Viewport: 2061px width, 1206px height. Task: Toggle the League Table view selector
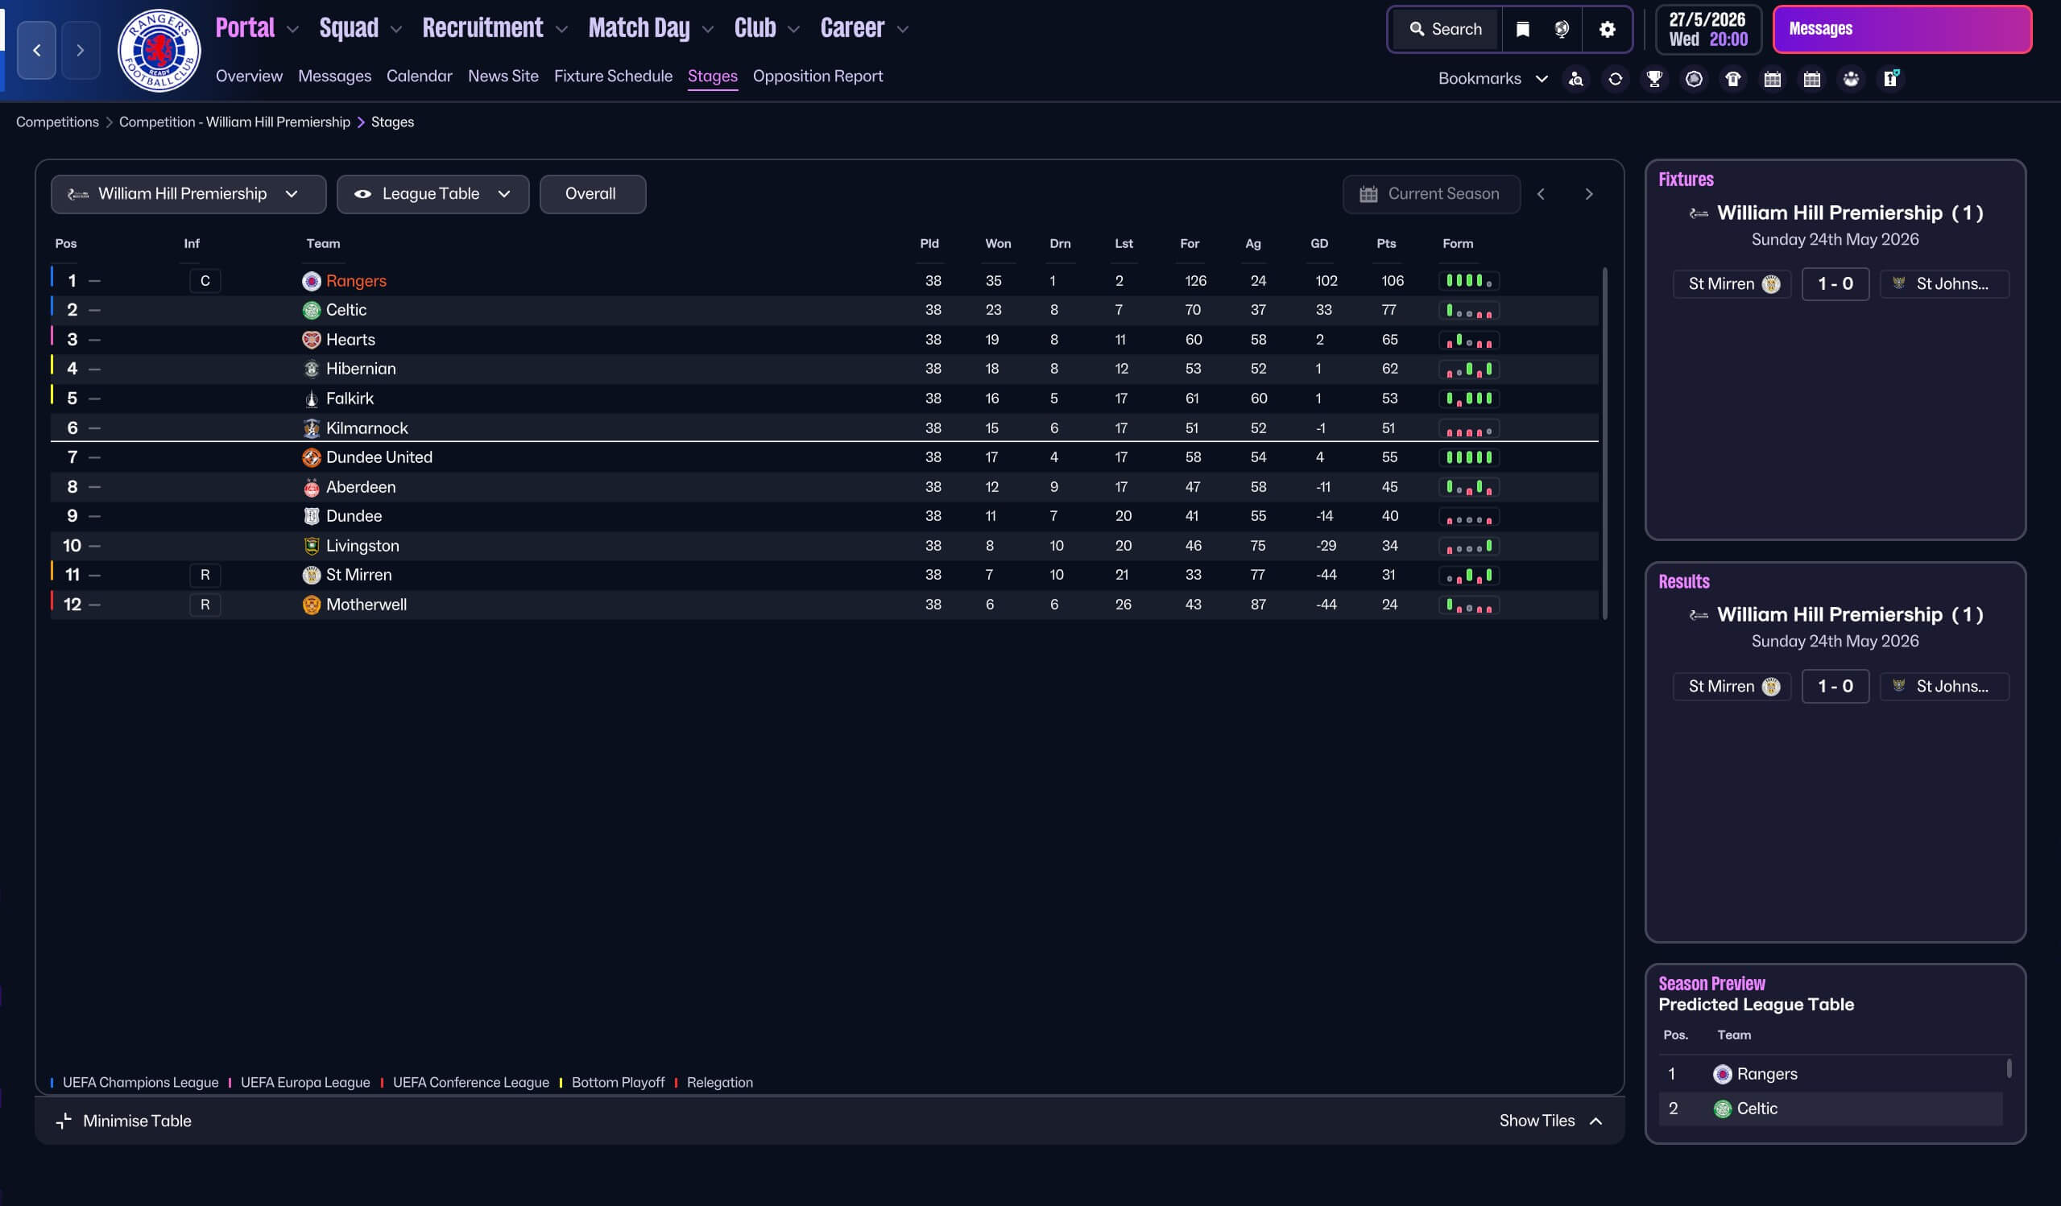point(432,194)
